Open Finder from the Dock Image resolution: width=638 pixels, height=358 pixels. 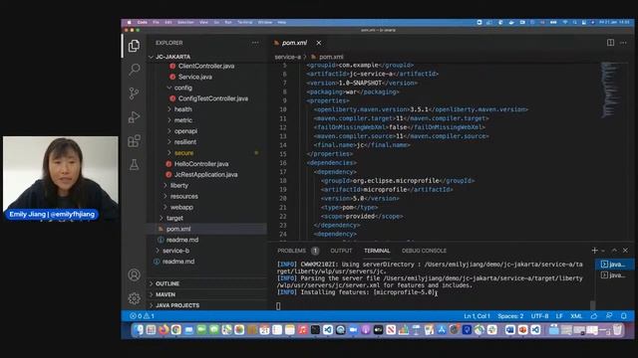pyautogui.click(x=139, y=329)
